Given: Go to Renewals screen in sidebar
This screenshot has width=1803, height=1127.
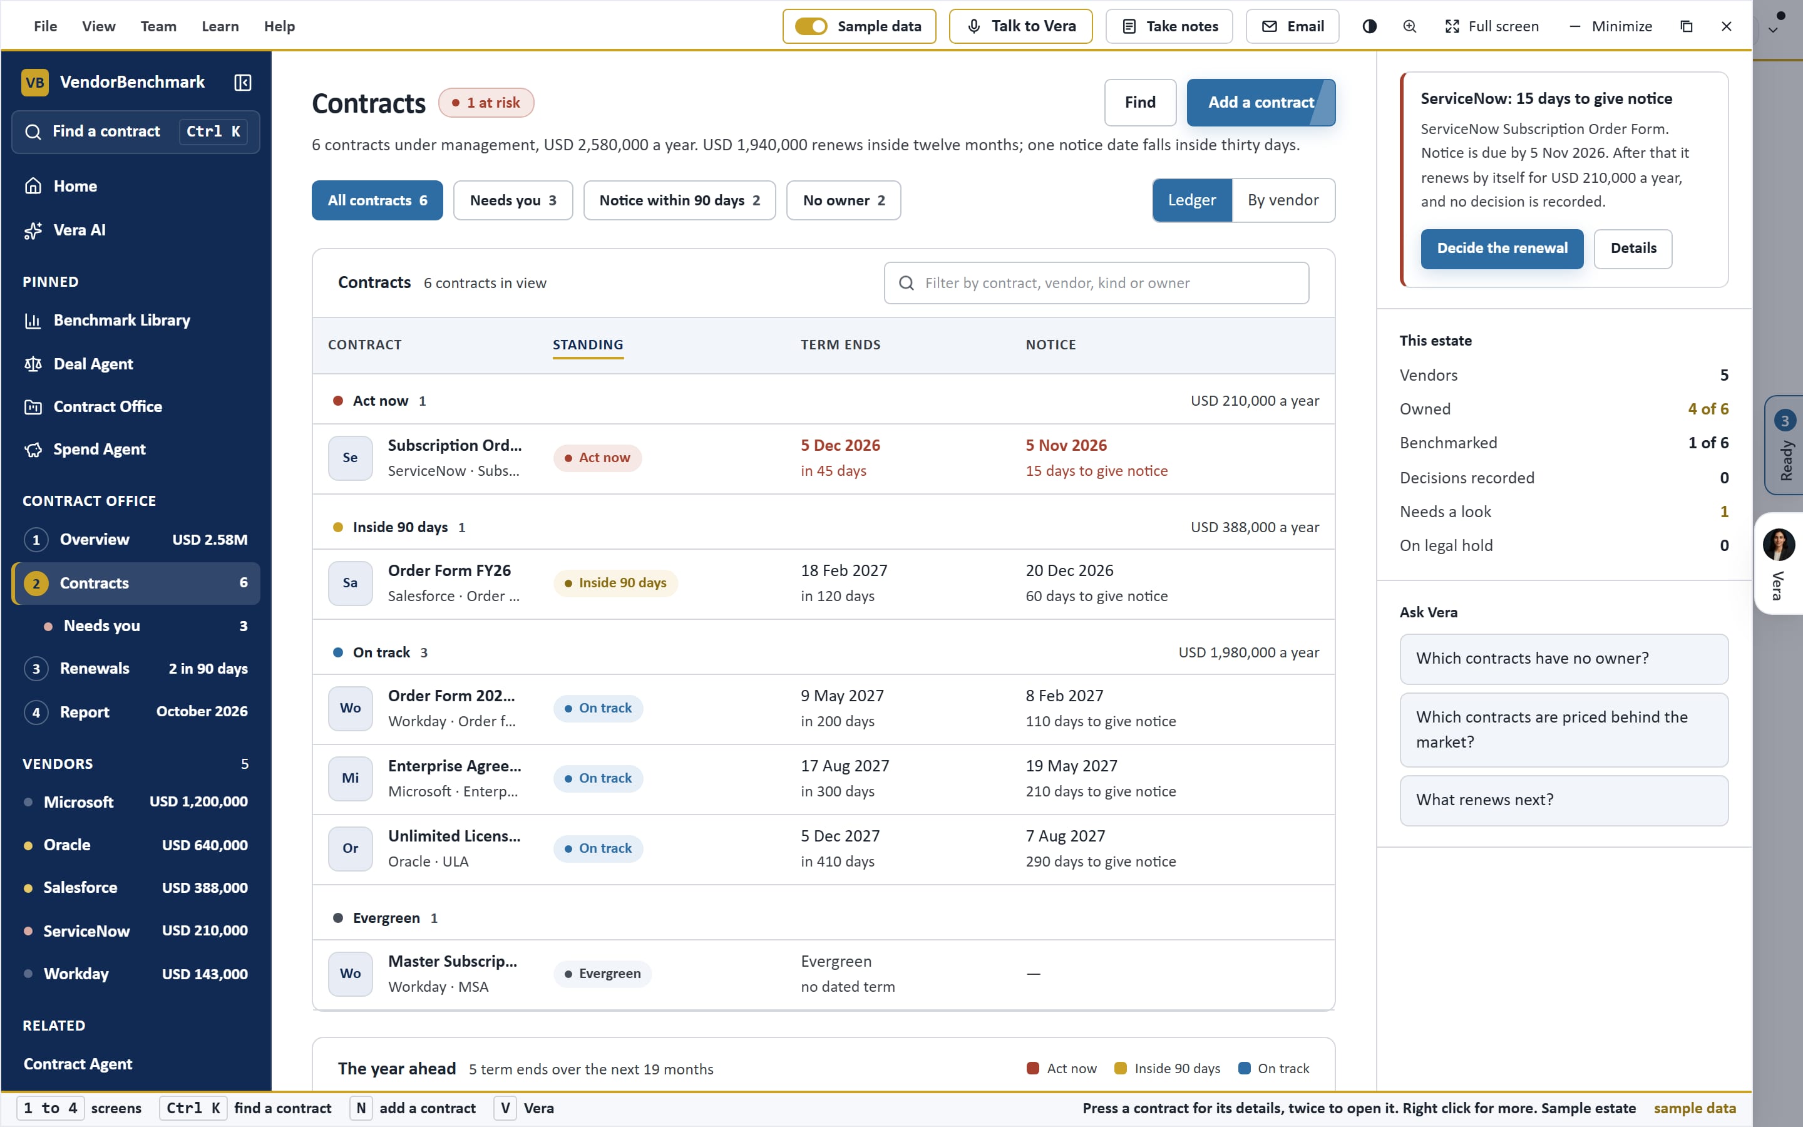Looking at the screenshot, I should 136,668.
